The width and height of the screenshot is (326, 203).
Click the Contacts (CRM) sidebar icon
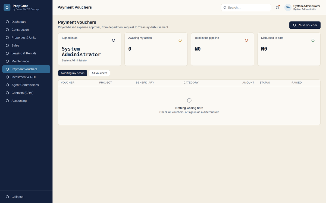pos(7,93)
